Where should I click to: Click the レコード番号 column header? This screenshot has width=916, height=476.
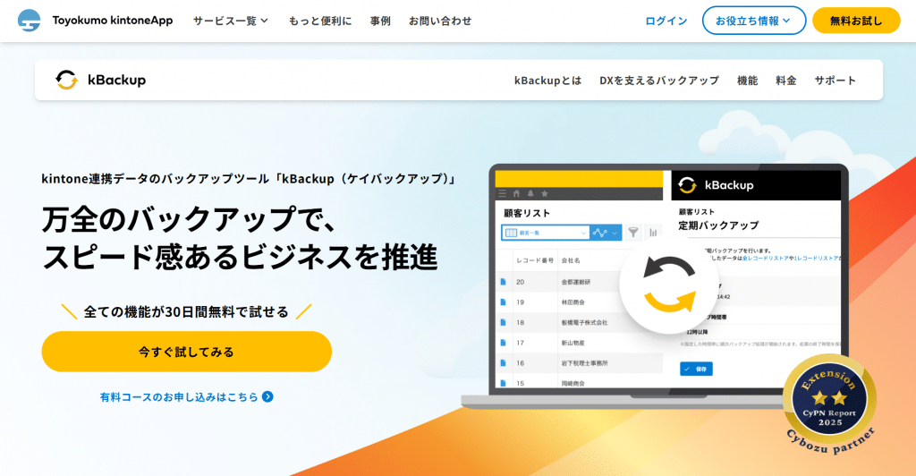tap(535, 260)
